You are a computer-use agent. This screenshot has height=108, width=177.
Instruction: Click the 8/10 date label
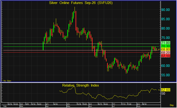(144, 104)
